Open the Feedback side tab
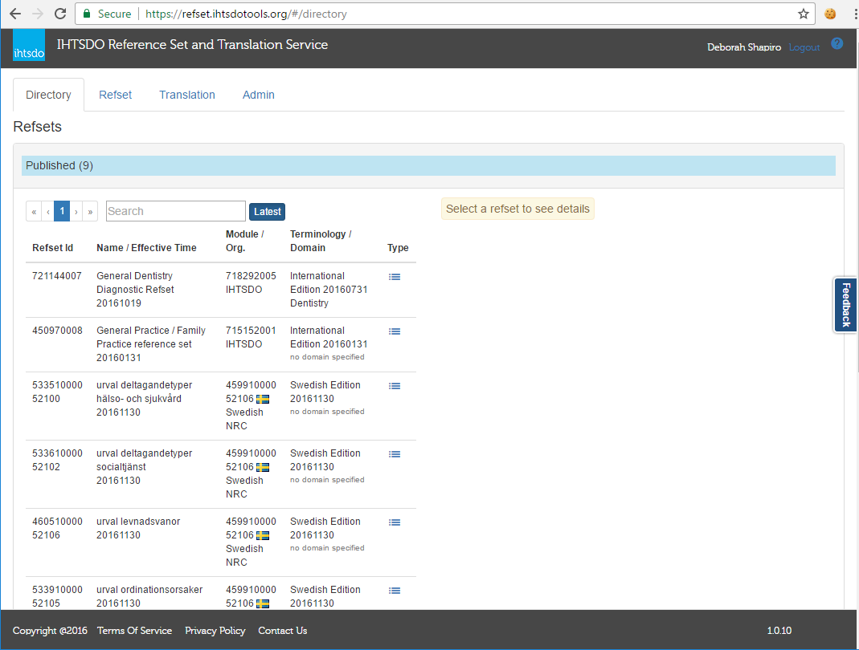This screenshot has height=650, width=859. (x=846, y=305)
